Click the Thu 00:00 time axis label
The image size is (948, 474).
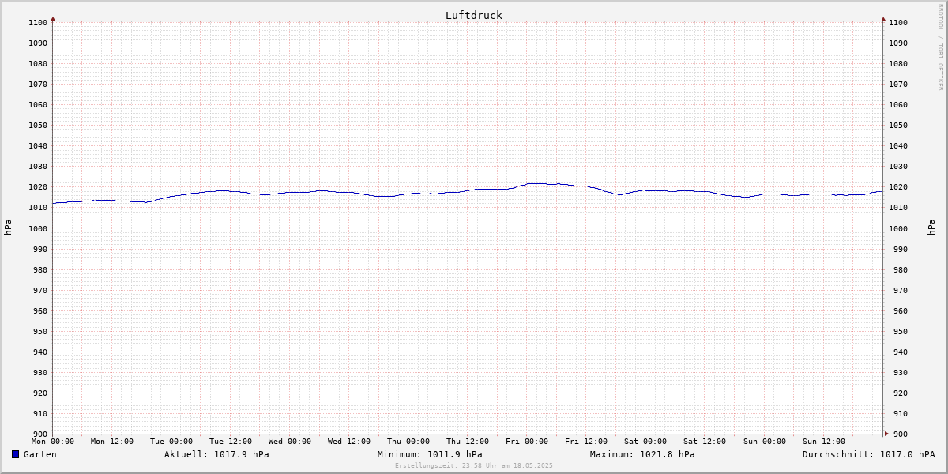[x=408, y=442]
